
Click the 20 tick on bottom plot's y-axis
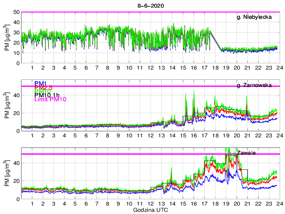tap(16, 181)
